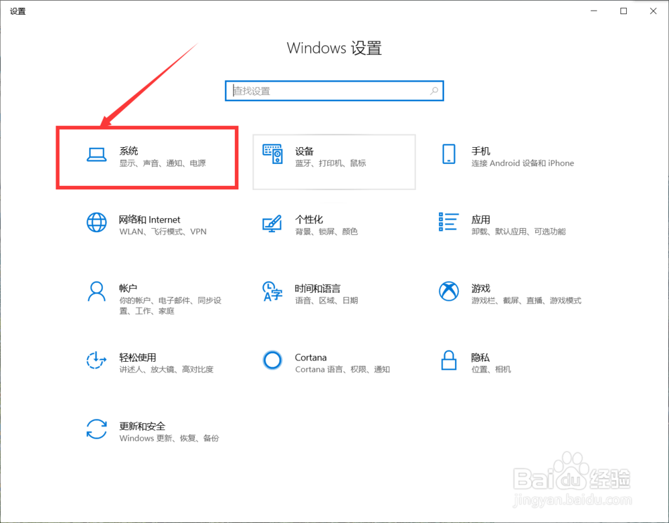This screenshot has height=523, width=669.
Task: Minimize the 设置 window
Action: click(x=593, y=11)
